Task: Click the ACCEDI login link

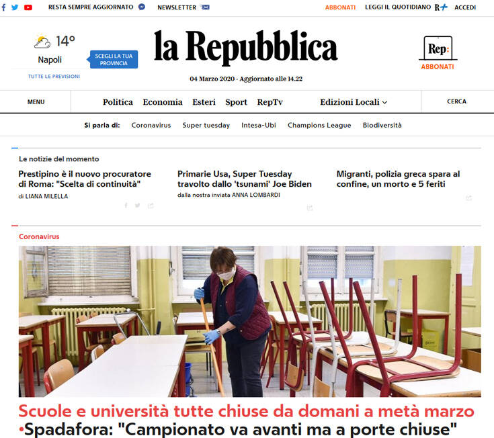Action: click(x=465, y=7)
